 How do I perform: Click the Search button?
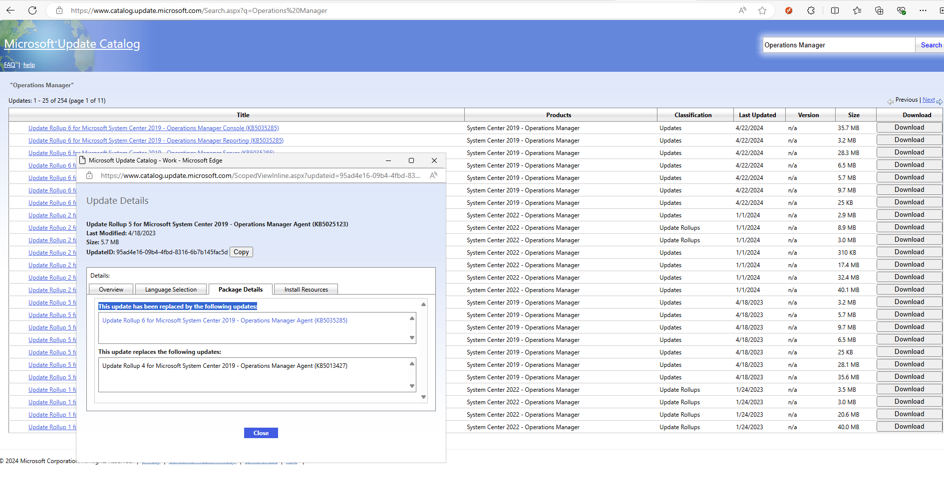click(x=931, y=45)
